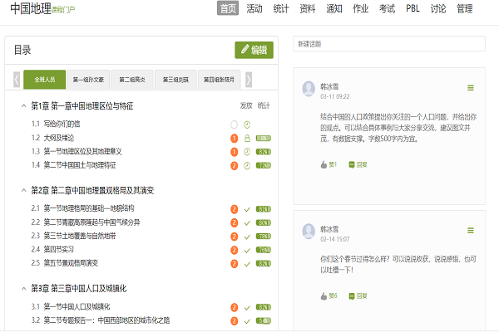Click the lock icon for 大纲及绪论
The height and width of the screenshot is (332, 499).
pos(247,138)
